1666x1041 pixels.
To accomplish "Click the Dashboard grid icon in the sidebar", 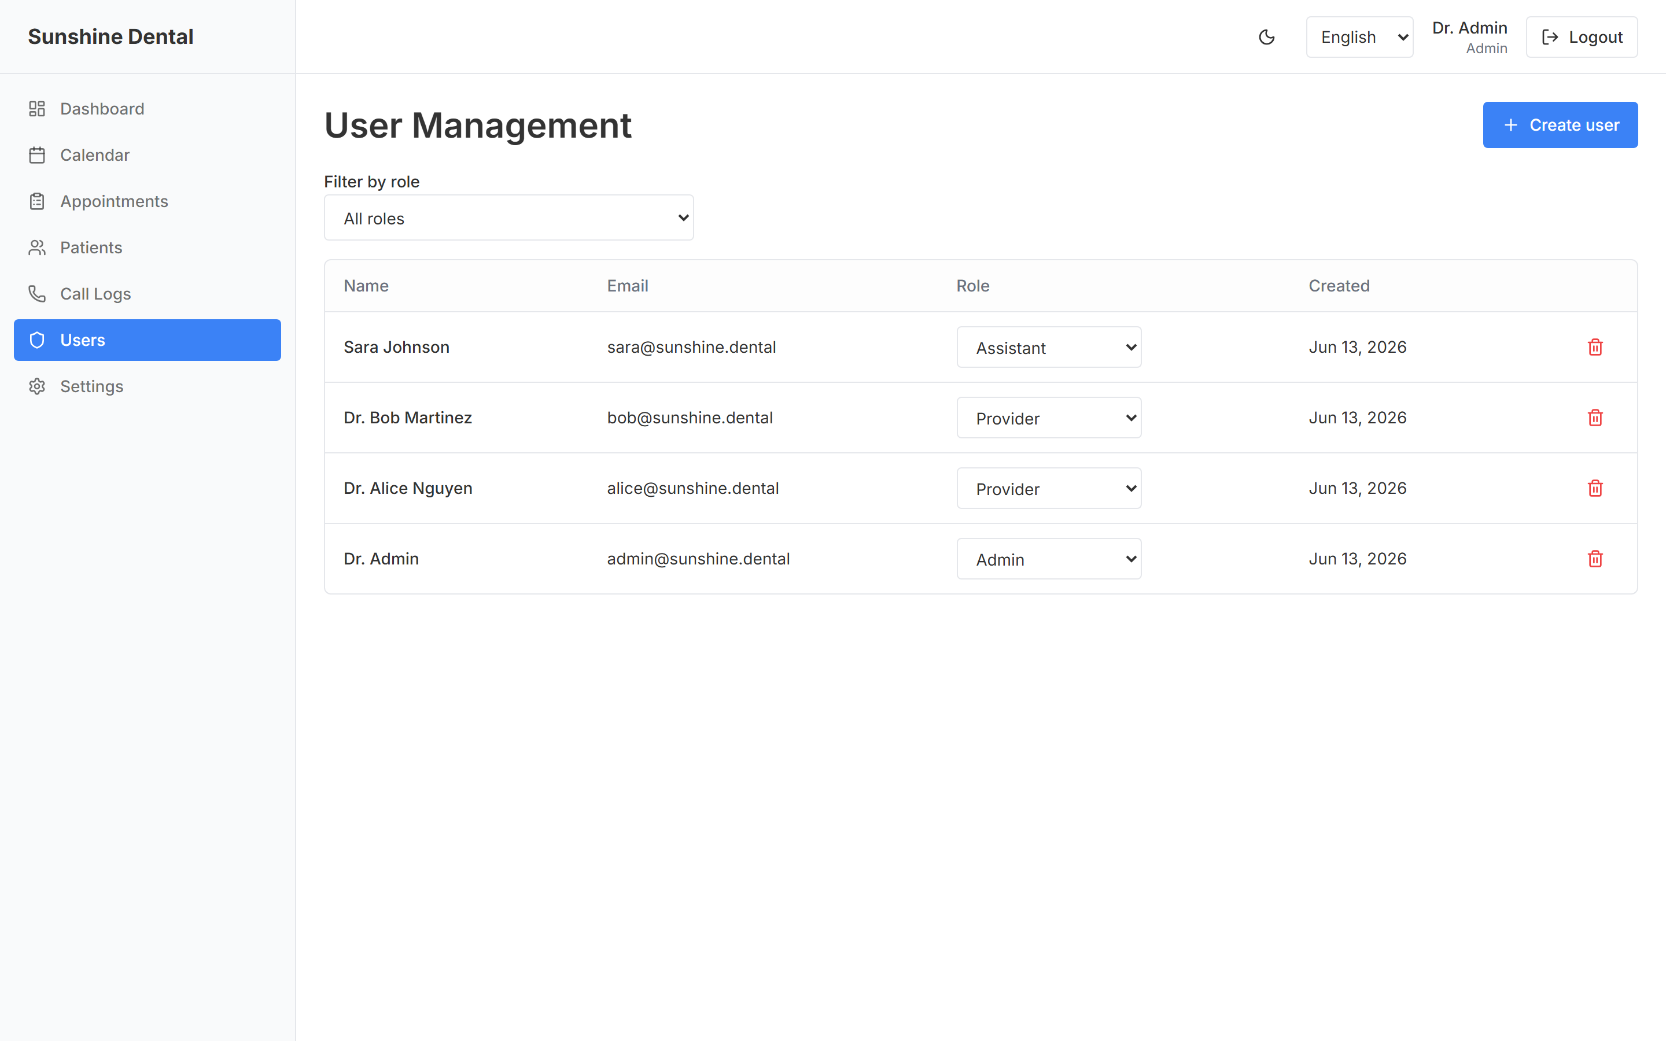I will click(37, 109).
